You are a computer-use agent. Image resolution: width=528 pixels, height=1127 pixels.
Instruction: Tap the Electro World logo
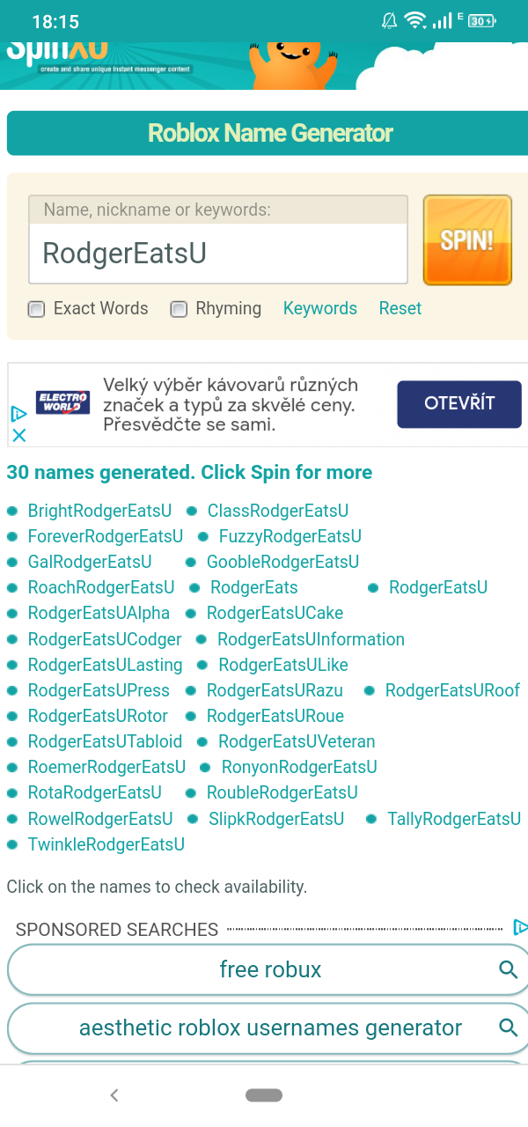click(62, 403)
